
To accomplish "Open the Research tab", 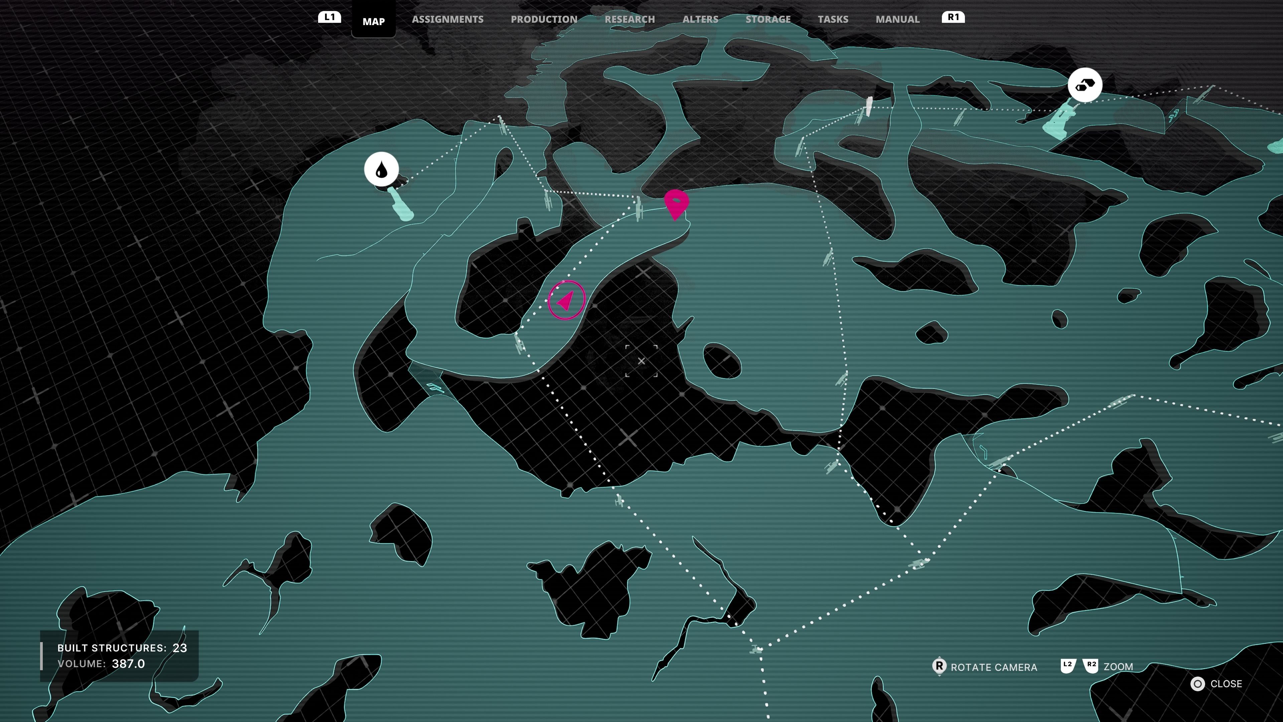I will (629, 19).
